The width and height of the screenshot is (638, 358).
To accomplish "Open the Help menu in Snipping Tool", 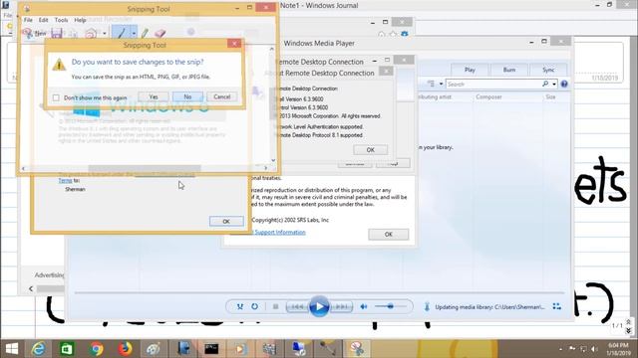I will [80, 20].
